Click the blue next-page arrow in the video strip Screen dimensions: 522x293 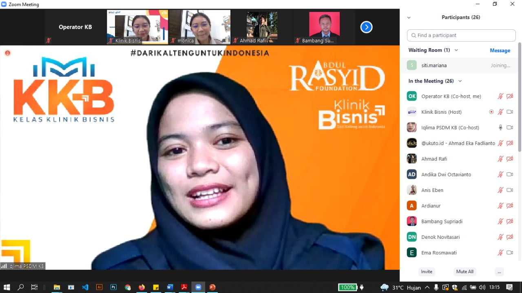(366, 27)
